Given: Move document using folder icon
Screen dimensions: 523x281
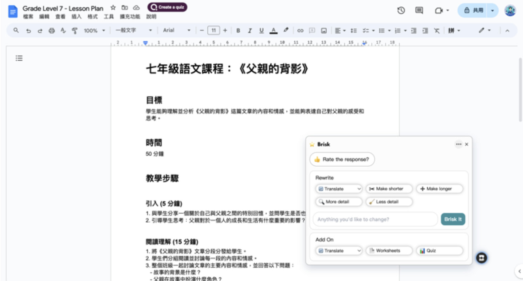Looking at the screenshot, I should (x=125, y=8).
